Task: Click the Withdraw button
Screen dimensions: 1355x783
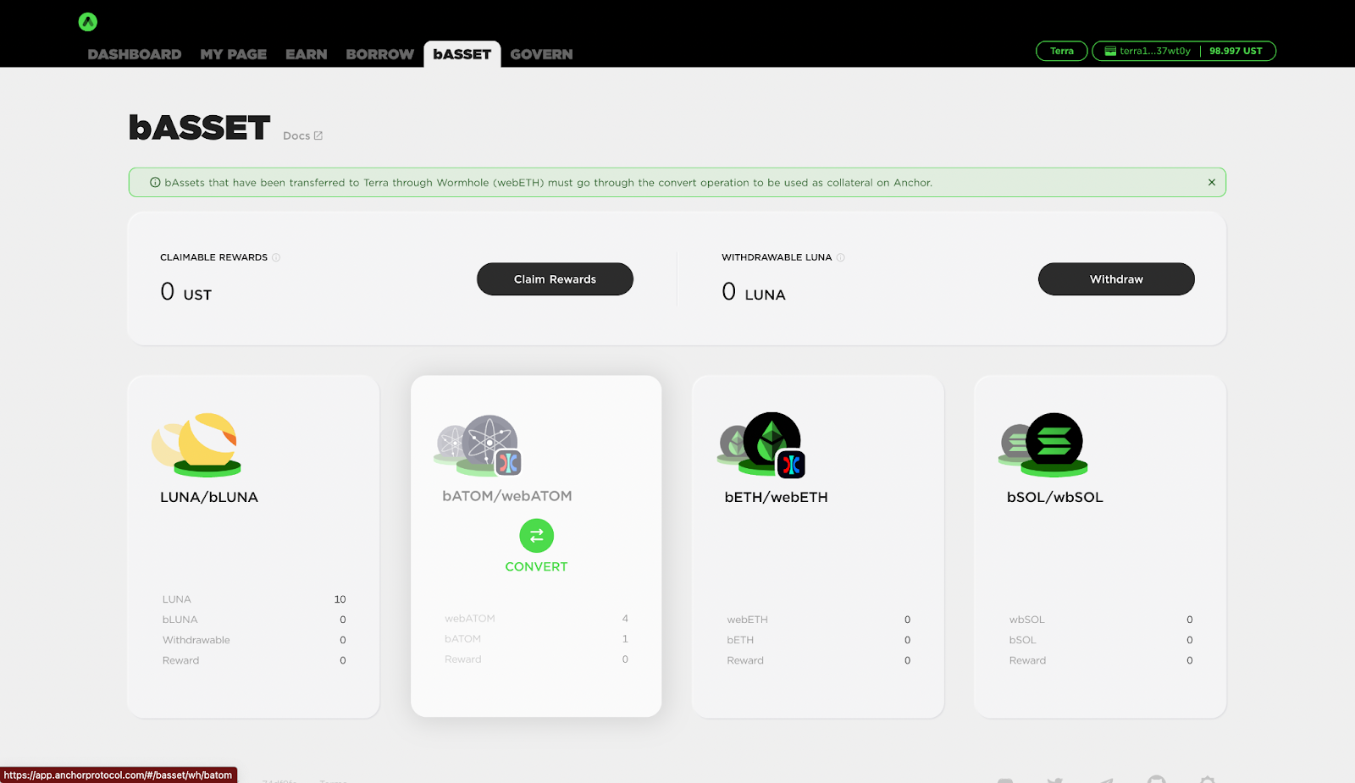Action: click(x=1116, y=279)
